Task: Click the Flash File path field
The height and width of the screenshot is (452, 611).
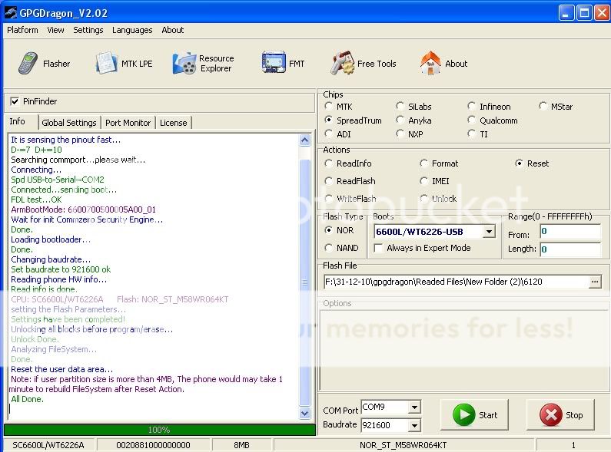Action: point(457,282)
